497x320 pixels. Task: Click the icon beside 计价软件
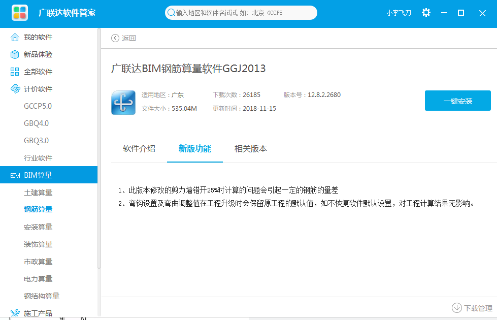[15, 89]
